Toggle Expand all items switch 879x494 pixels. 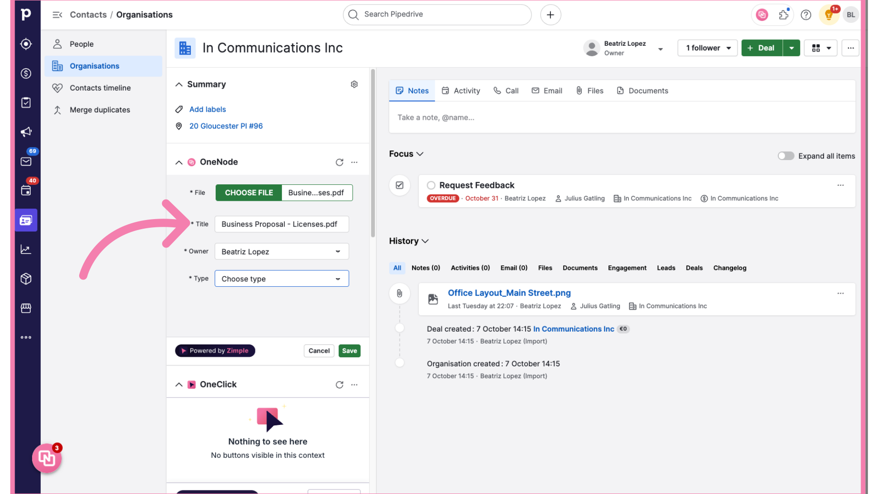tap(786, 156)
